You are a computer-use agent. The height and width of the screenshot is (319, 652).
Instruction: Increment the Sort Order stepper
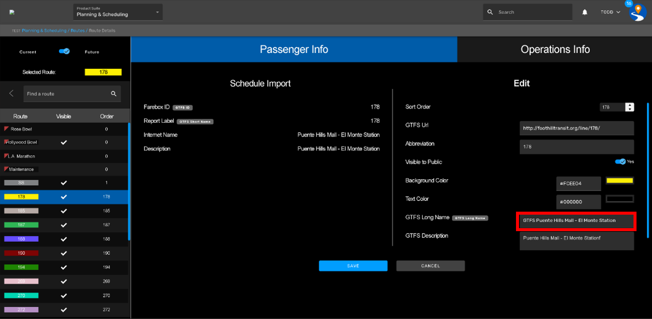tap(629, 105)
